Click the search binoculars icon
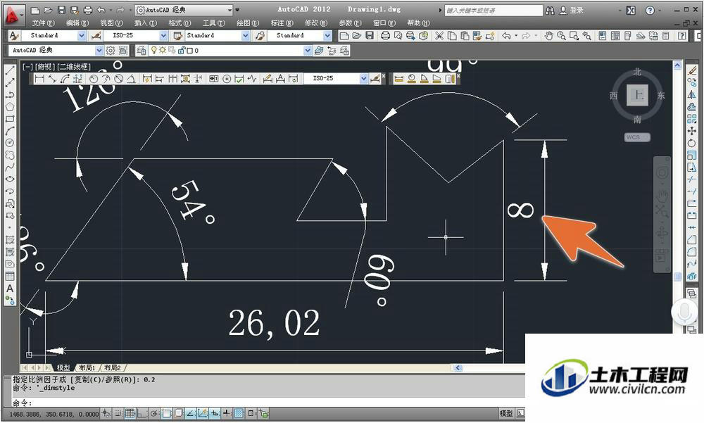 (550, 11)
